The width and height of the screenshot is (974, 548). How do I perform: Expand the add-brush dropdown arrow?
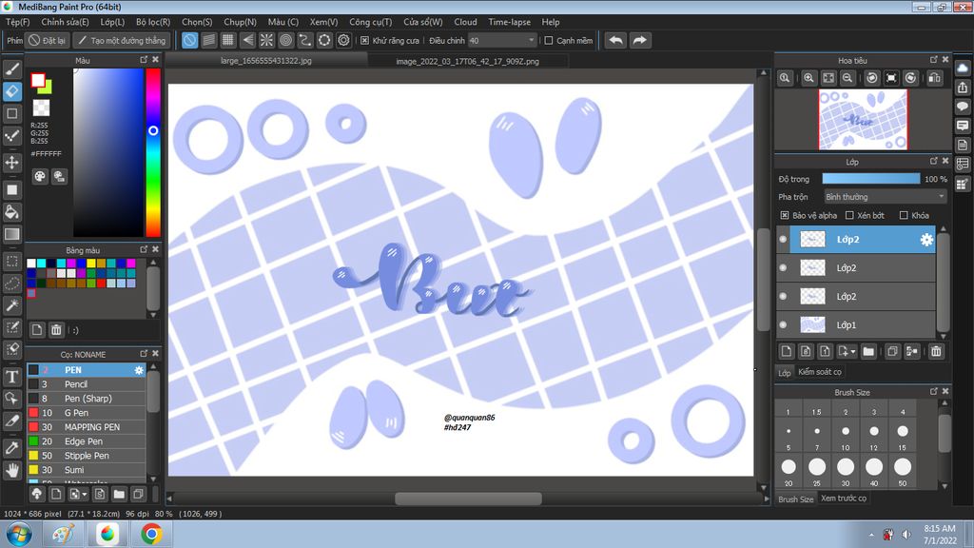click(x=85, y=495)
